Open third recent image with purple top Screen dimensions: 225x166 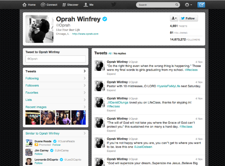point(63,118)
